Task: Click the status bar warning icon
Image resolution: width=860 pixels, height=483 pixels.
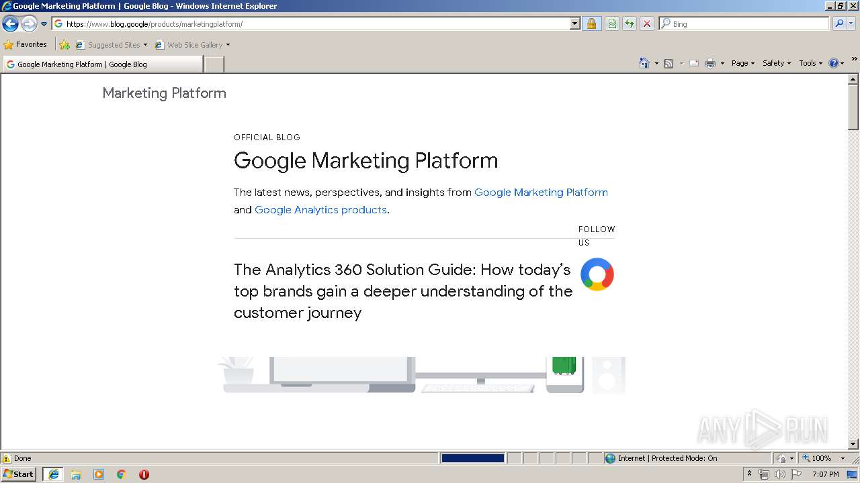Action: coord(7,458)
